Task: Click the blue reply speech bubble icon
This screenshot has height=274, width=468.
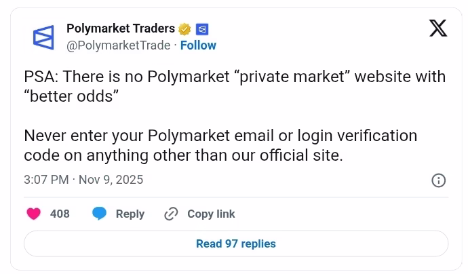Action: (x=100, y=214)
